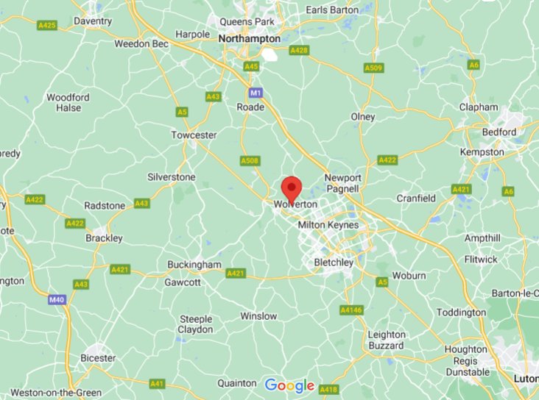Select the A4146 road marker
539x400 pixels.
click(x=351, y=310)
